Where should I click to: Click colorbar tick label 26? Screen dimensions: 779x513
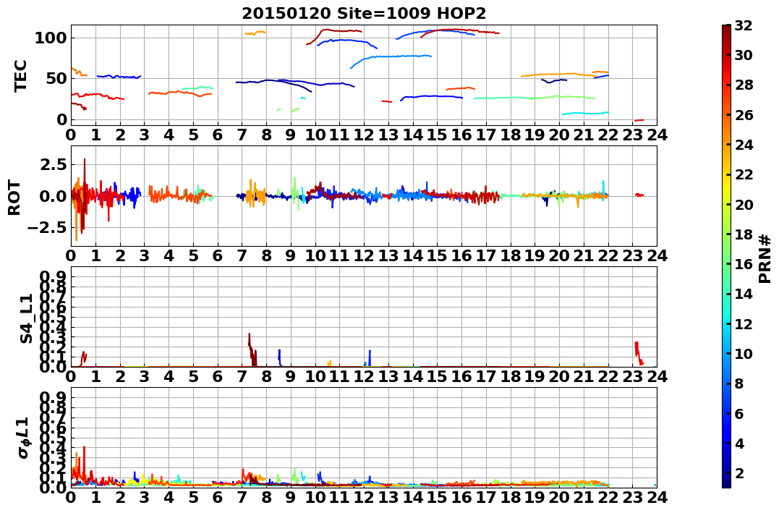pyautogui.click(x=744, y=115)
